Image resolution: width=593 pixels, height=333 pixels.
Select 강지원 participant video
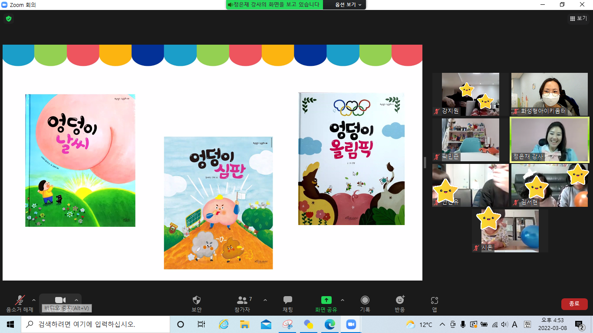[470, 94]
